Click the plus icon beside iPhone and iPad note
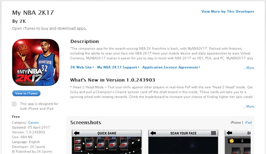The width and height of the screenshot is (266, 154). click(14, 104)
